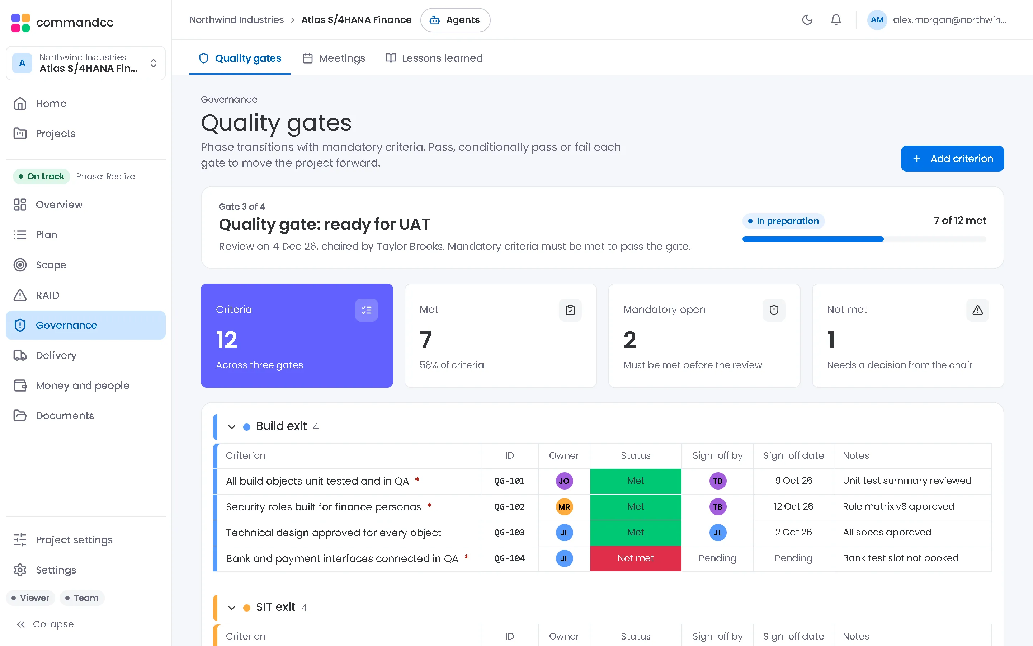Click the Governance shield icon
This screenshot has width=1033, height=646.
[x=20, y=325]
